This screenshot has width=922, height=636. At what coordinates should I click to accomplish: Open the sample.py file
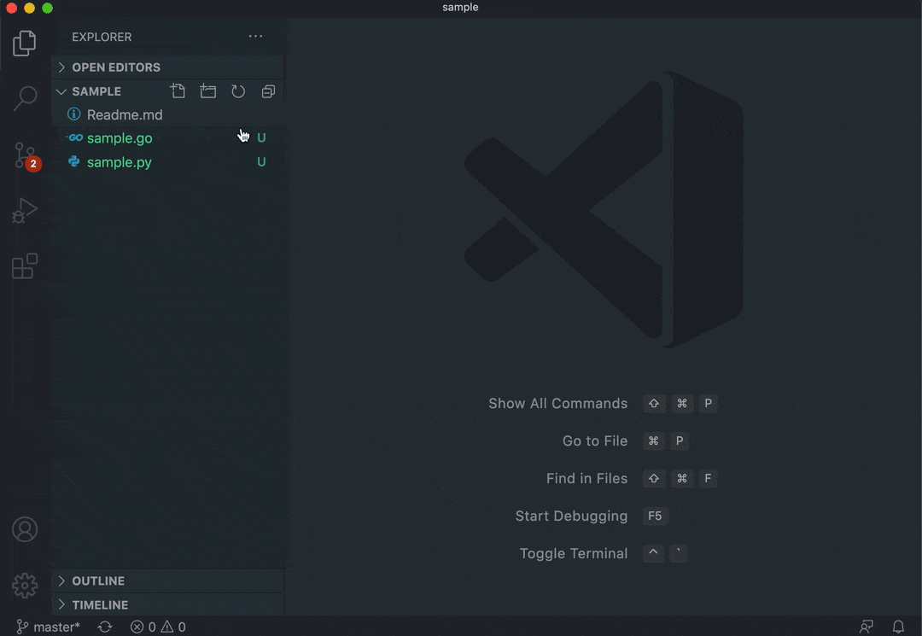pos(120,162)
